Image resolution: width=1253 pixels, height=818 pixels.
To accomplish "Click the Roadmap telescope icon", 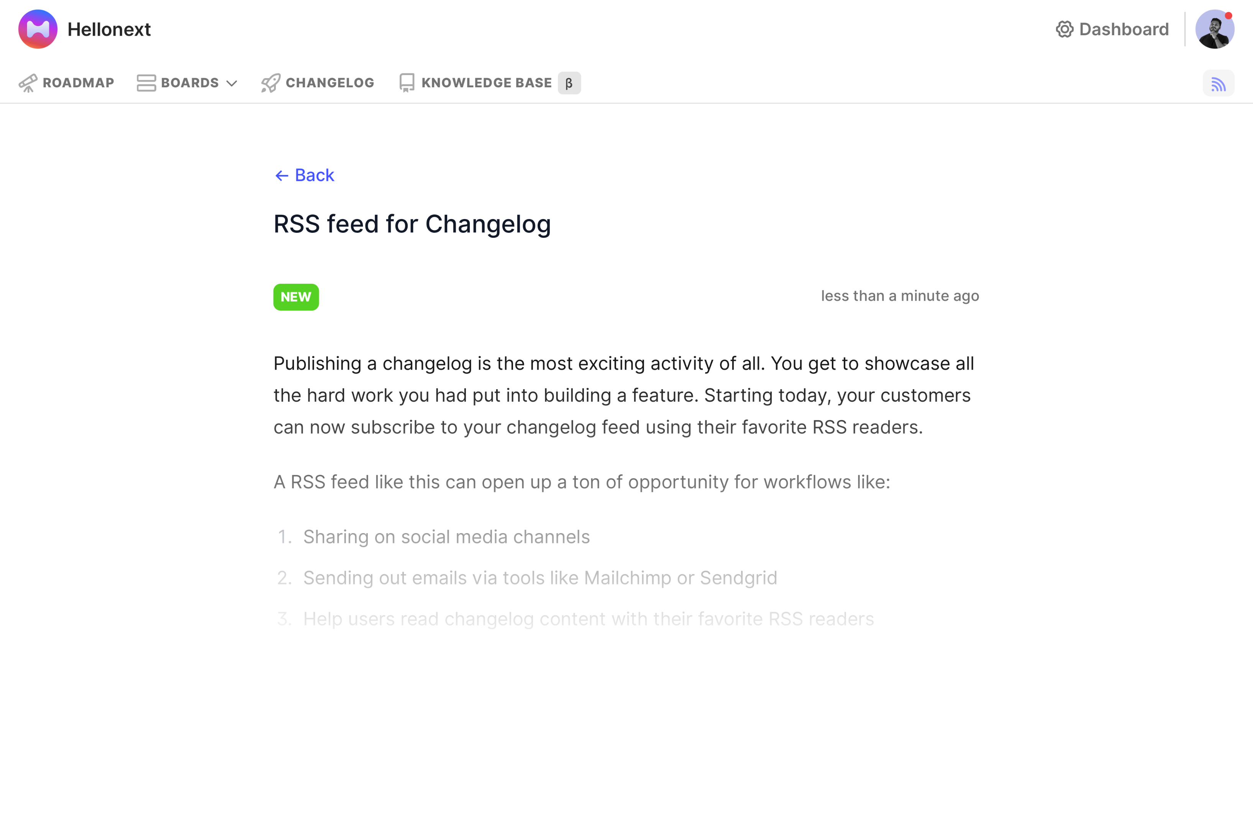I will [28, 83].
